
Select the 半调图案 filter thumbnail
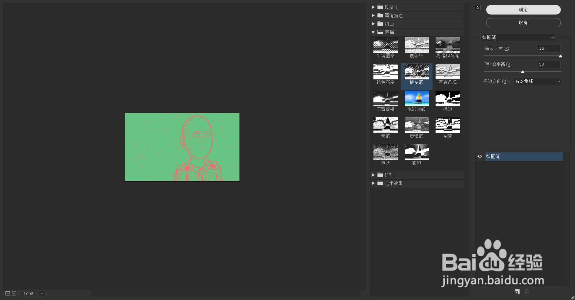pyautogui.click(x=385, y=45)
